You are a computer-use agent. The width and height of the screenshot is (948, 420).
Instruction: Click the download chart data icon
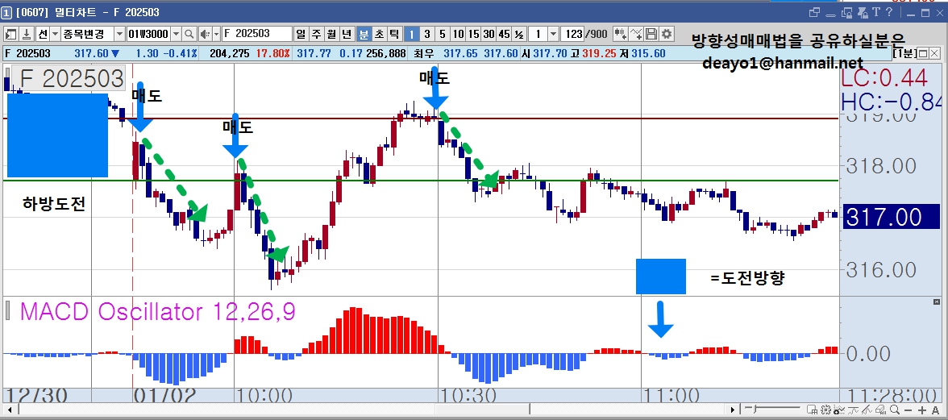click(27, 34)
